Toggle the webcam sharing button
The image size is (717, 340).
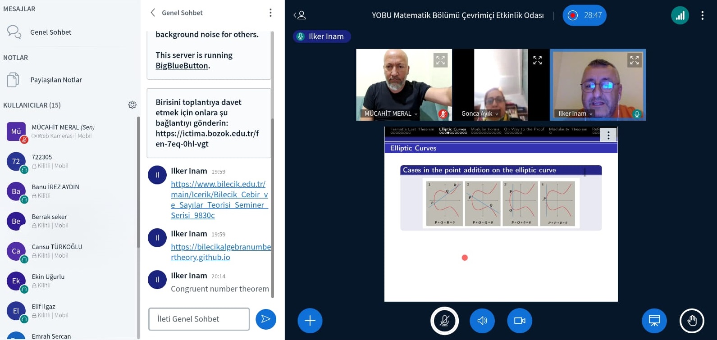(x=520, y=321)
